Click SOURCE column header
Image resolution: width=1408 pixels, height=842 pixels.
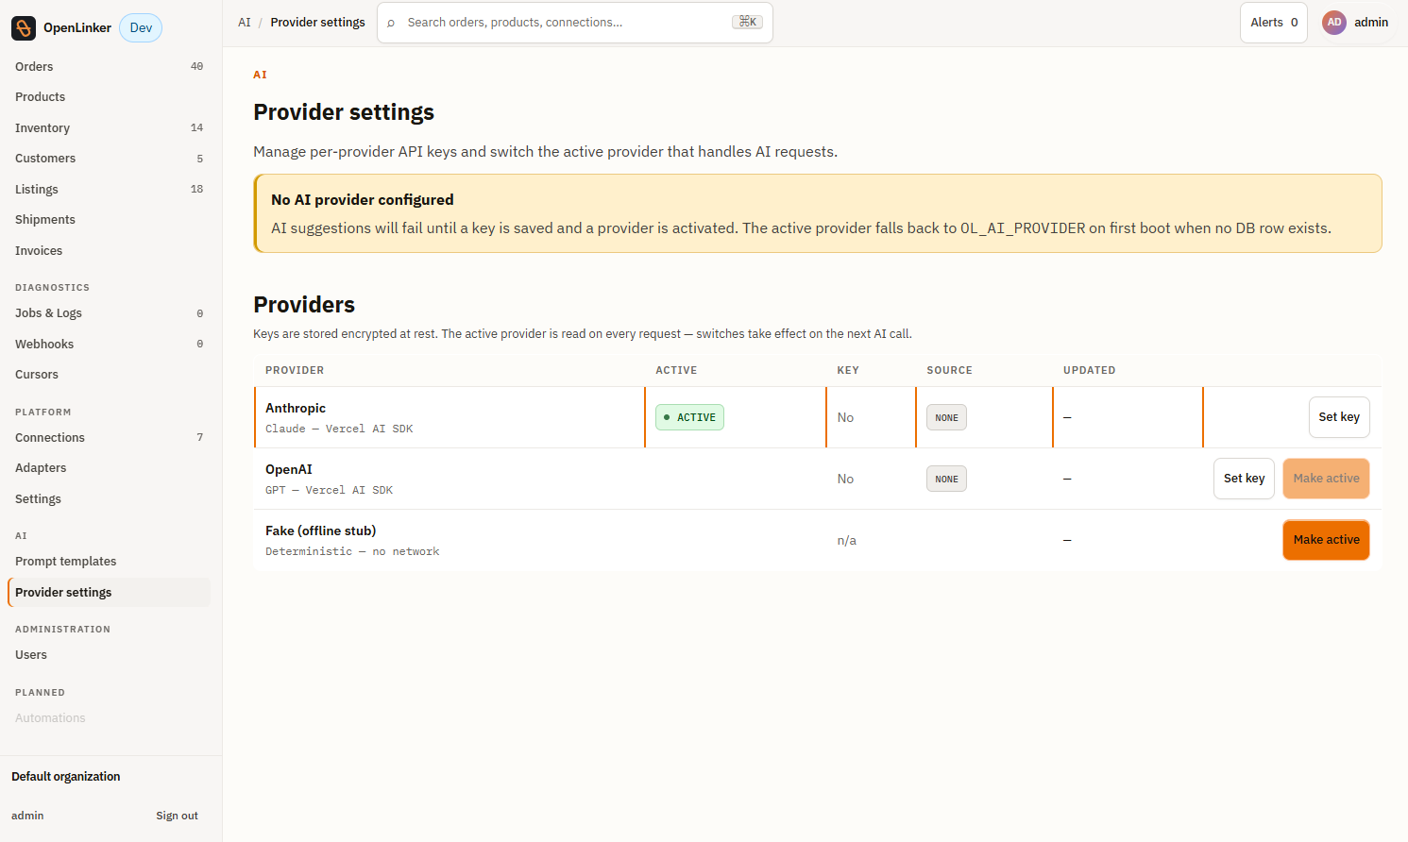[949, 370]
